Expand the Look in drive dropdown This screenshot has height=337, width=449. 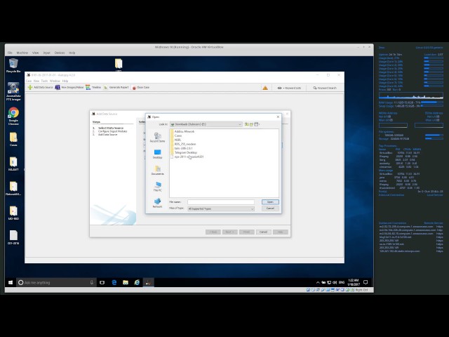(240, 124)
